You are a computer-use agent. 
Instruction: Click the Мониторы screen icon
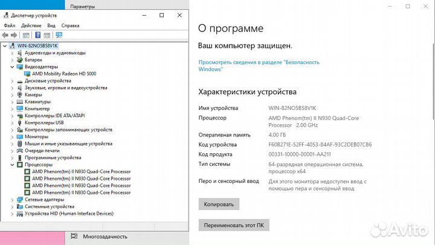[x=20, y=136]
